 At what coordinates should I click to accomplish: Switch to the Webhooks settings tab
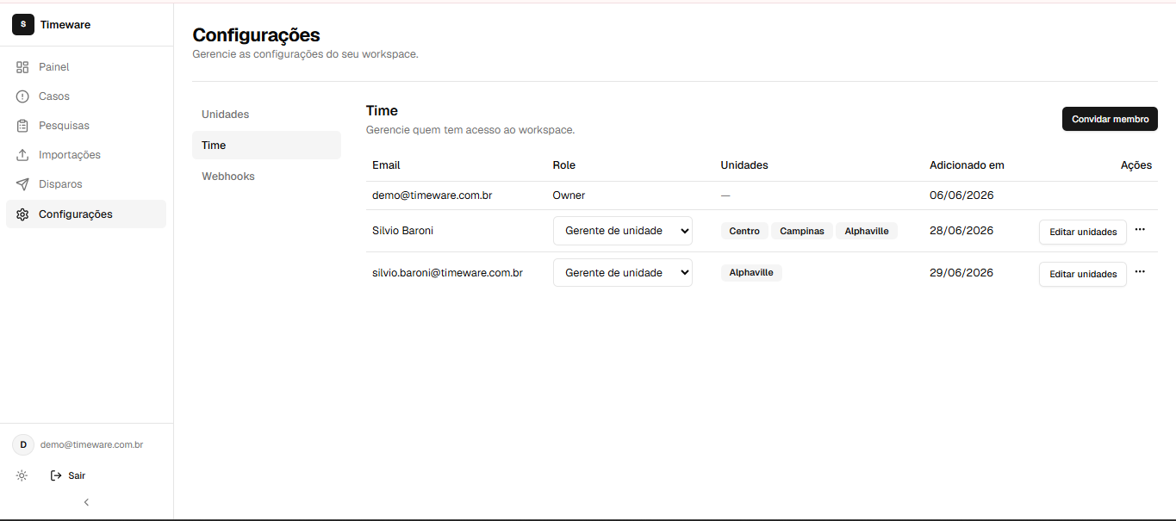coord(266,177)
